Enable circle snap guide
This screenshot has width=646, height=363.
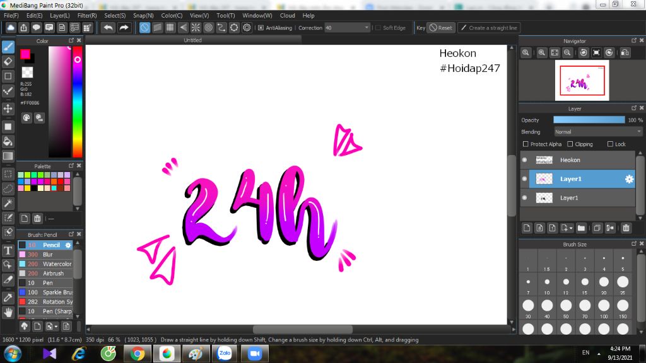(x=208, y=28)
